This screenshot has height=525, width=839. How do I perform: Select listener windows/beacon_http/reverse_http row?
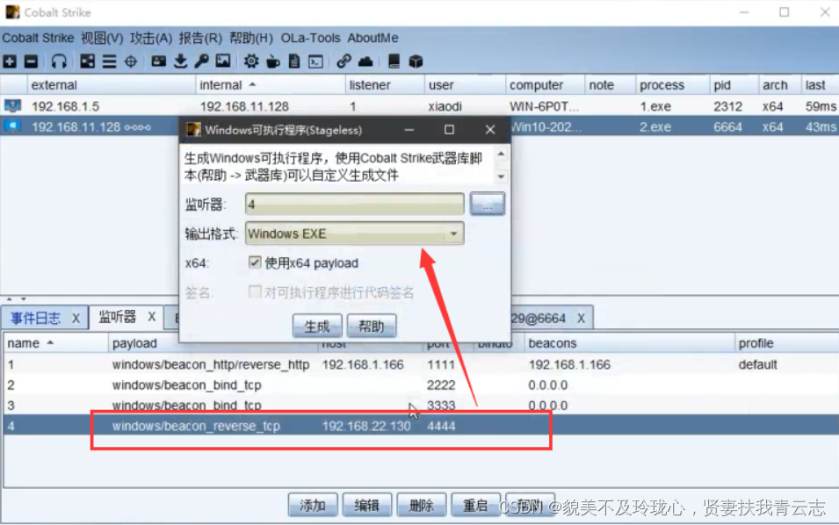420,364
